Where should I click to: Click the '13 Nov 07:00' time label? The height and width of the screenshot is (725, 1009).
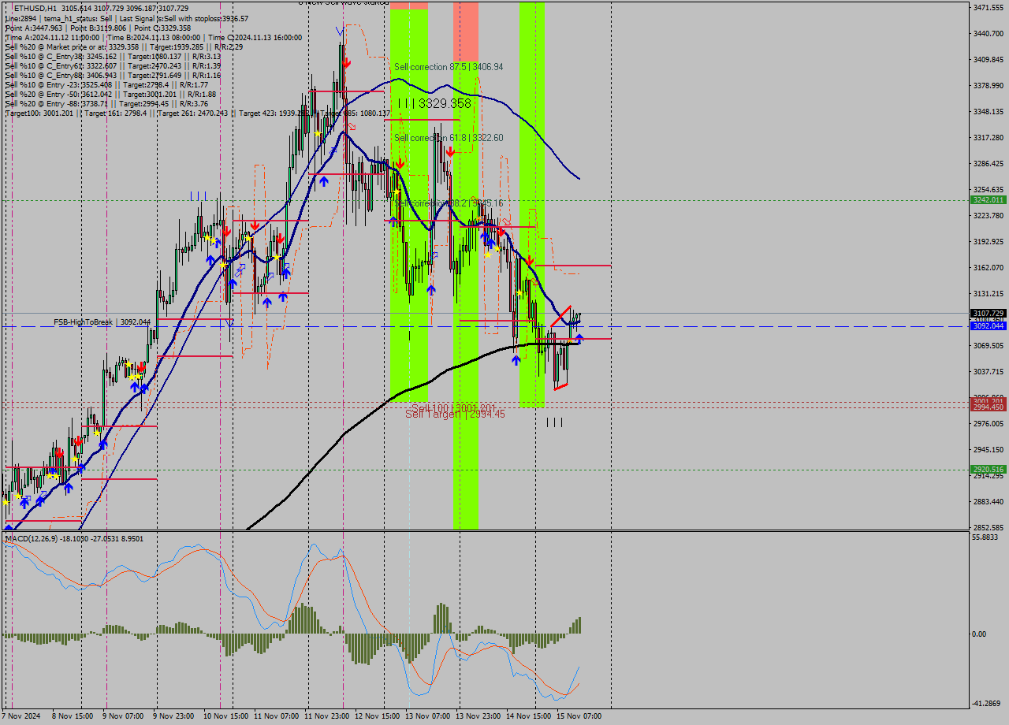pos(427,716)
